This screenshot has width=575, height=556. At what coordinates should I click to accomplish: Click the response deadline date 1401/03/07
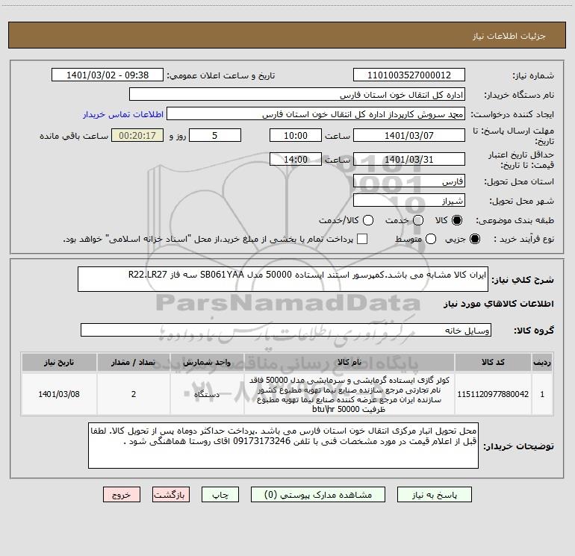(x=409, y=135)
